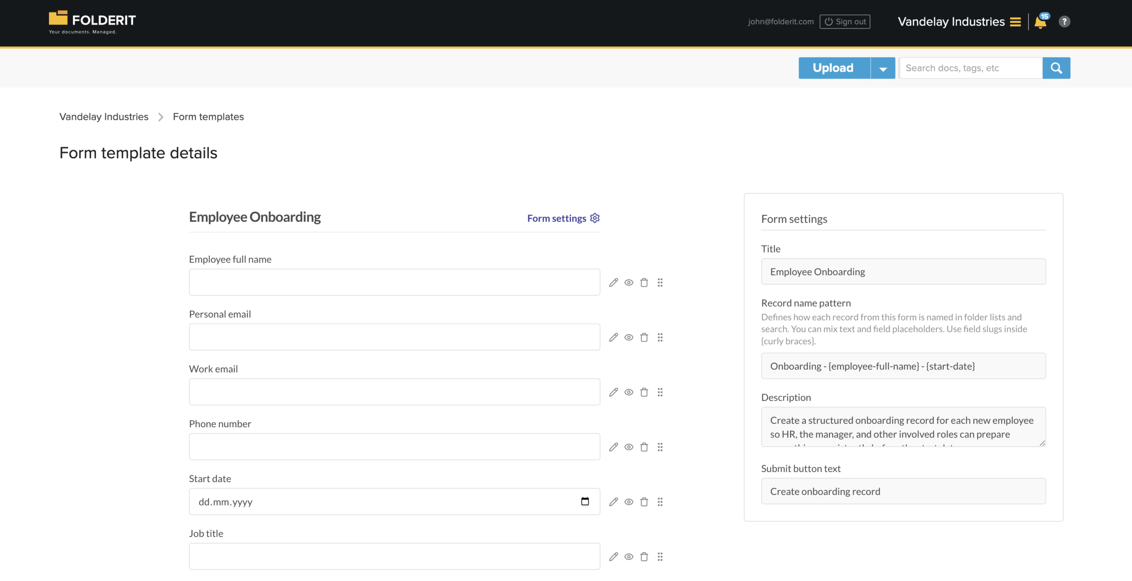Toggle visibility of Phone number field
The width and height of the screenshot is (1132, 581).
[x=629, y=447]
